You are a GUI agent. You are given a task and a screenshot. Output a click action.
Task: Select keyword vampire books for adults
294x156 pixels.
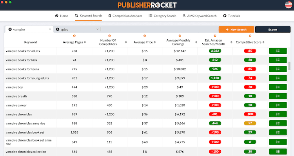[23, 51]
